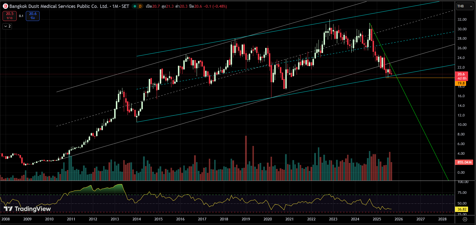The height and width of the screenshot is (225, 476).
Task: Click 100.00 on the RSI scale
Action: 463,182
